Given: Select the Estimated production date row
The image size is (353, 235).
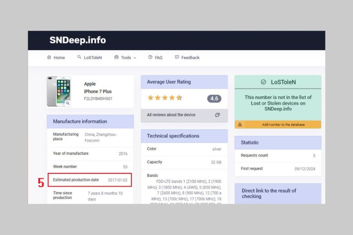Looking at the screenshot, I should point(90,180).
